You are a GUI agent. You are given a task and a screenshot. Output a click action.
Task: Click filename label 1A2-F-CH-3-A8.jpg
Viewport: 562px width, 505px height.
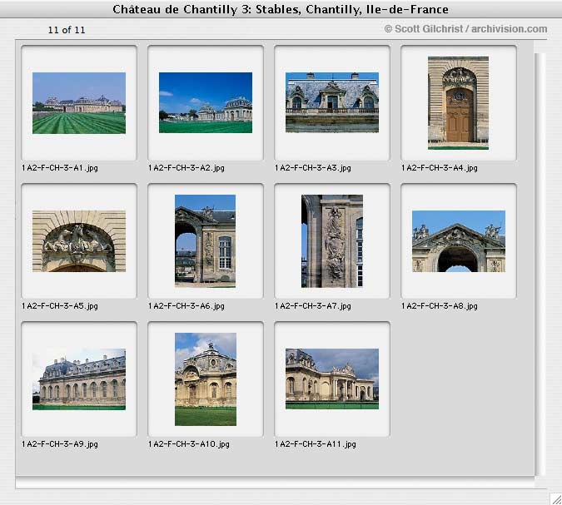[439, 306]
